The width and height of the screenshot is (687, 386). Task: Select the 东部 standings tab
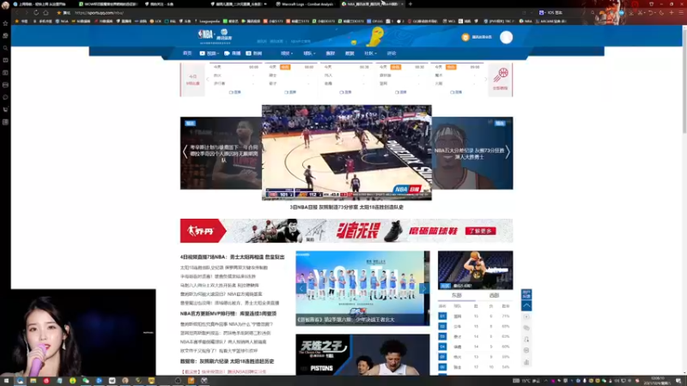pos(457,295)
